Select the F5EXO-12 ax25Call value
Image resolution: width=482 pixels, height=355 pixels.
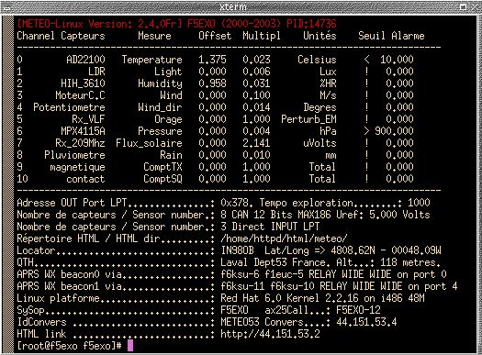[x=358, y=309]
